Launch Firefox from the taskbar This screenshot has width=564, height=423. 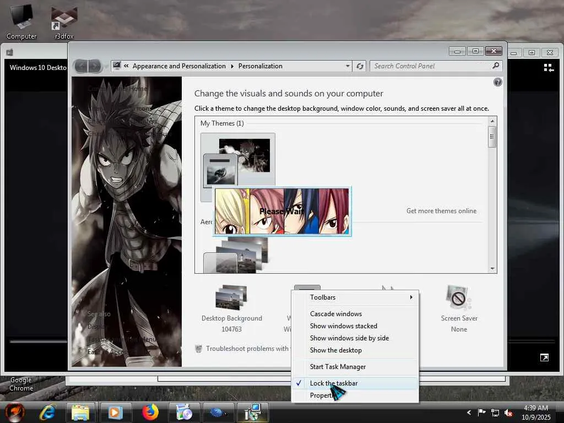(150, 412)
